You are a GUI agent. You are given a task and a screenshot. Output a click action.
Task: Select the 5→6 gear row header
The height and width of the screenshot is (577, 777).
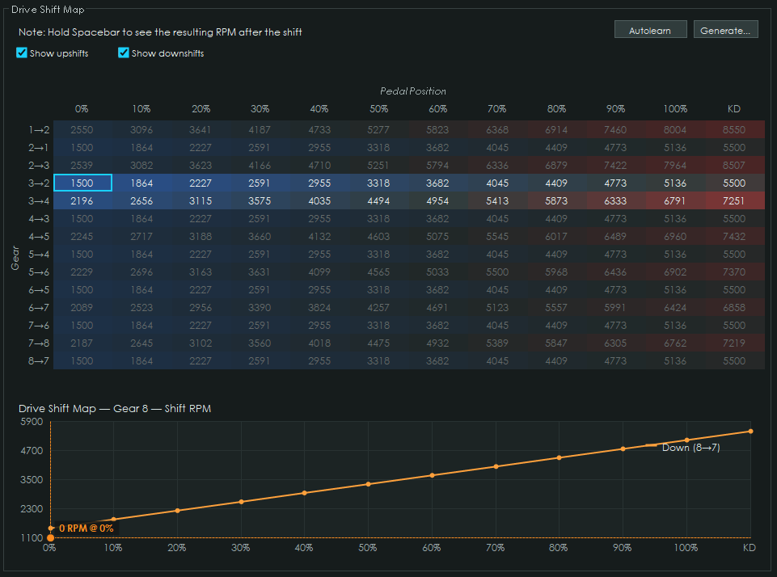click(x=39, y=272)
